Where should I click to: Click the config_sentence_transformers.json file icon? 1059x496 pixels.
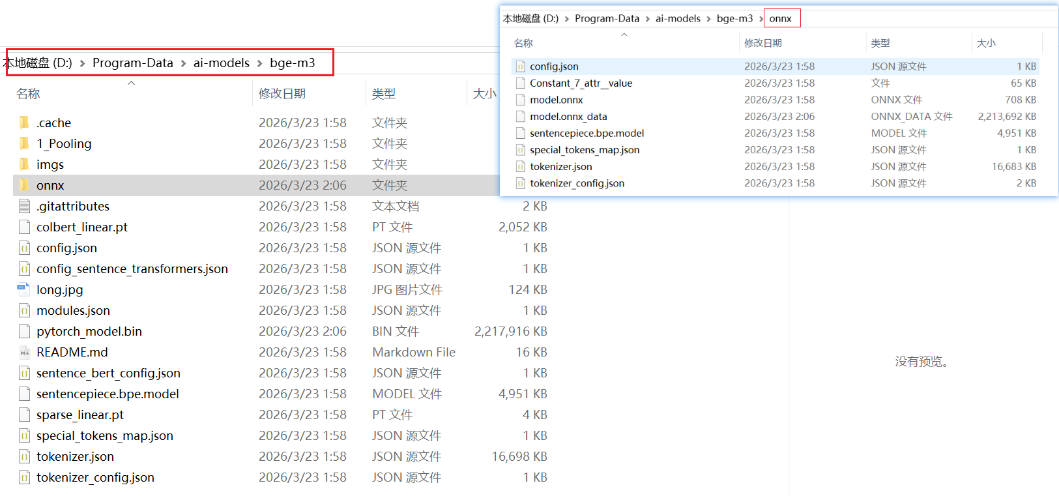click(24, 269)
